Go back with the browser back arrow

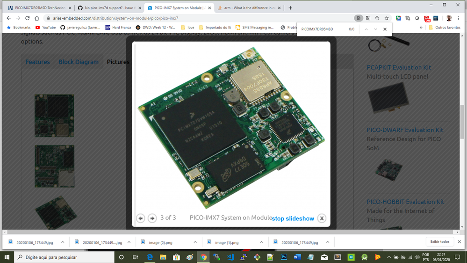(8, 18)
